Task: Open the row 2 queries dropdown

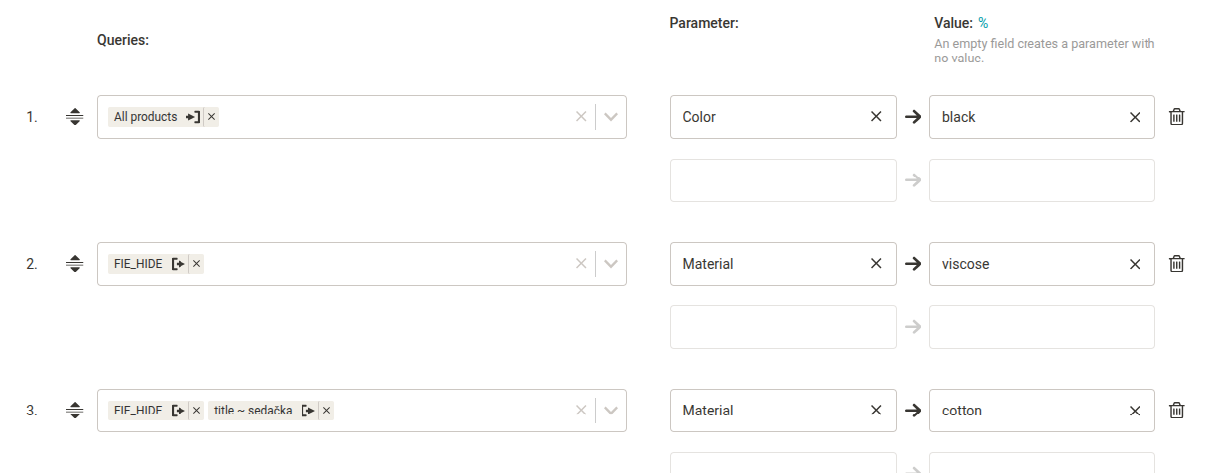Action: [x=611, y=264]
